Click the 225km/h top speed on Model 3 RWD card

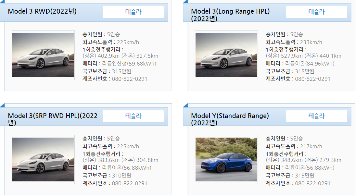(x=128, y=42)
